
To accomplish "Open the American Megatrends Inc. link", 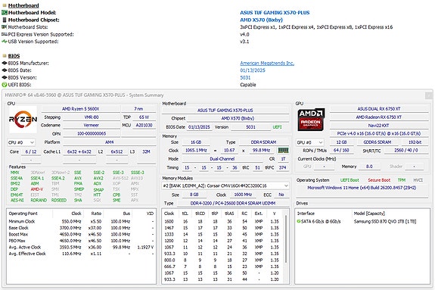I will point(267,63).
